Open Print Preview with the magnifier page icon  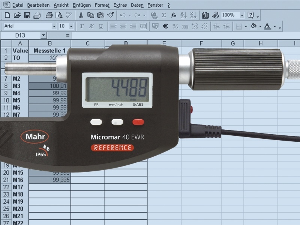[x=59, y=15]
